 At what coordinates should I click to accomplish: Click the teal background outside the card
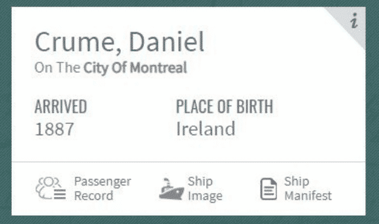pyautogui.click(x=5, y=111)
